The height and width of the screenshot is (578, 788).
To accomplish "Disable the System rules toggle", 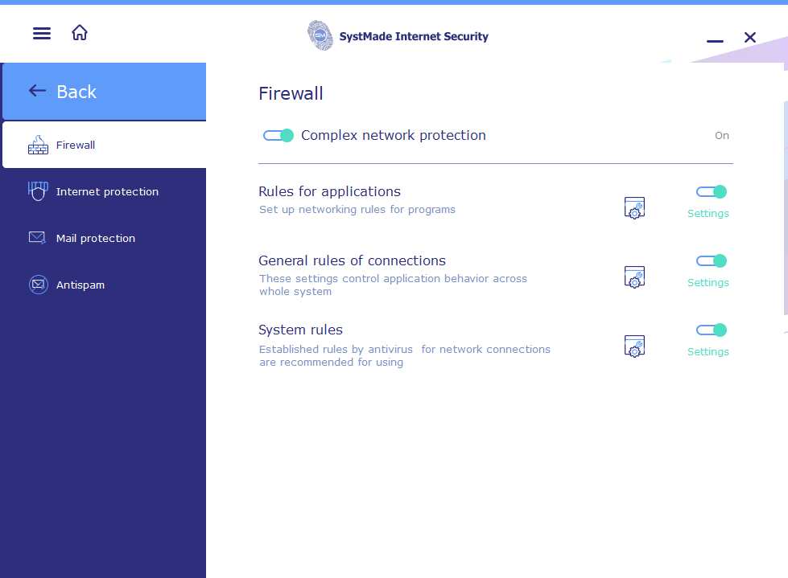I will tap(710, 330).
